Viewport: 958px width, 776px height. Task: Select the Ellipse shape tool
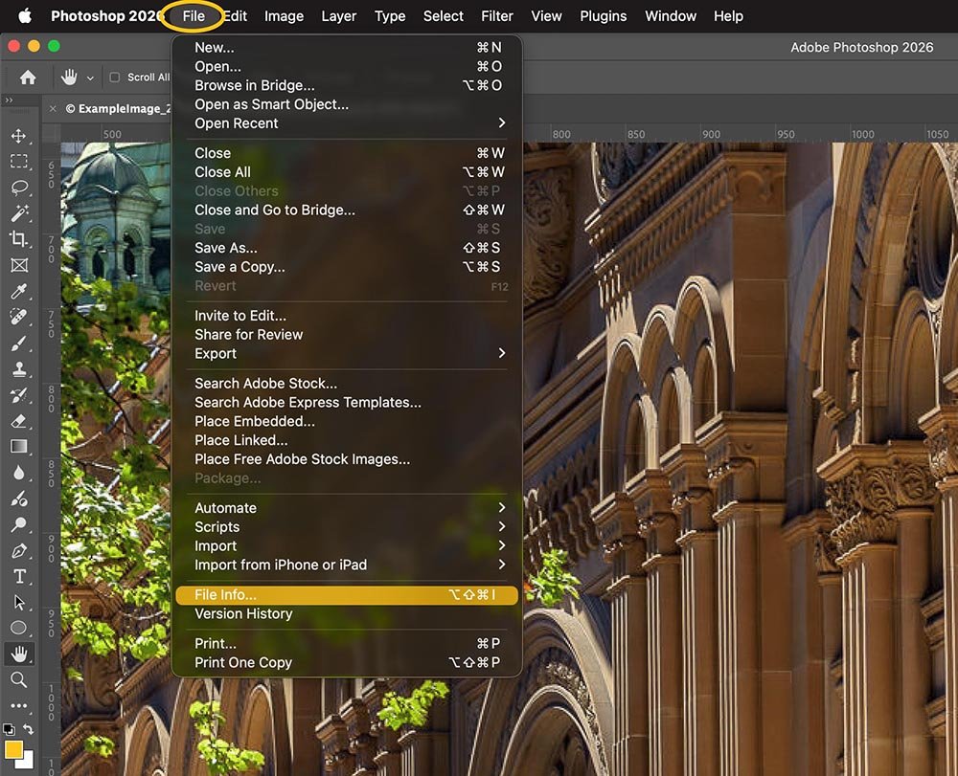coord(19,628)
